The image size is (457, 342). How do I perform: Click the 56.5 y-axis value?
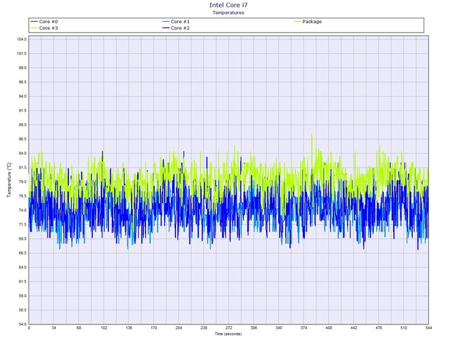pos(22,310)
